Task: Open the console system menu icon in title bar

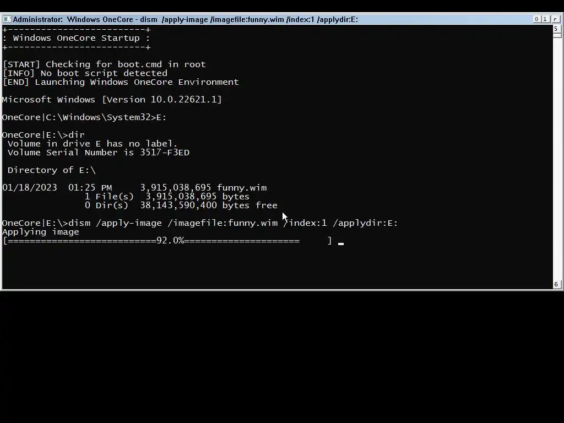Action: pos(7,19)
